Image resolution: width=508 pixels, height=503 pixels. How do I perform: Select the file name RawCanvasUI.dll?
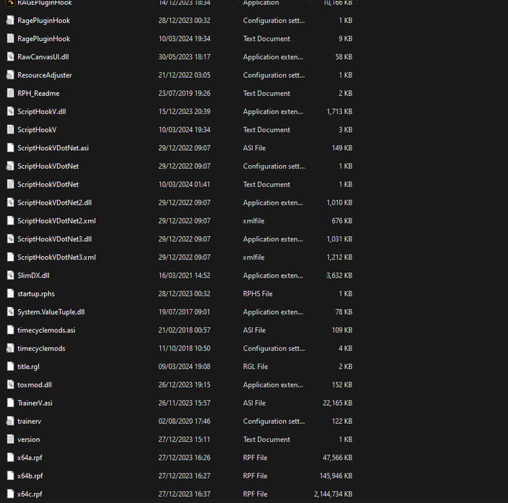pos(43,57)
